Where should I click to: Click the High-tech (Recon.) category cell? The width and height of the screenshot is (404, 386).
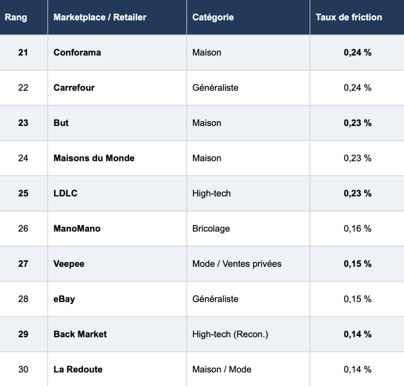230,334
